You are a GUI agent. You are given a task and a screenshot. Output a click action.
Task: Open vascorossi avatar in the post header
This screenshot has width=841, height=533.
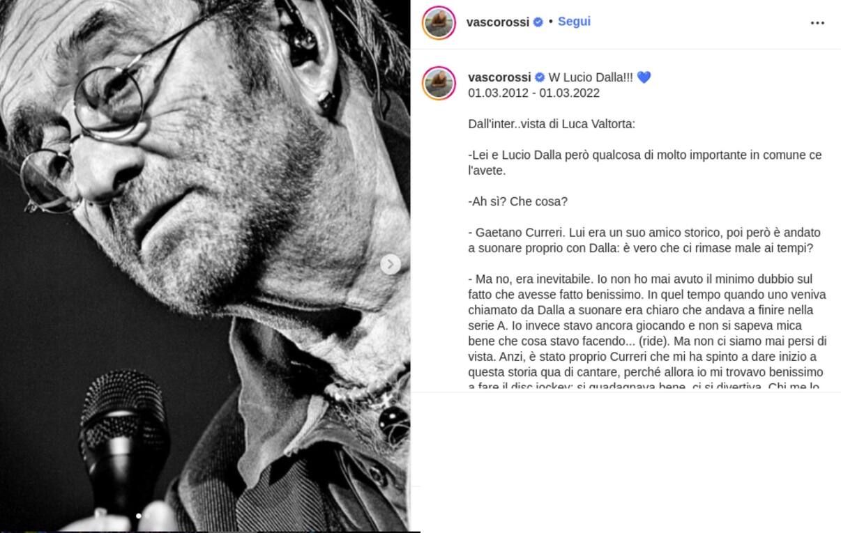point(439,23)
